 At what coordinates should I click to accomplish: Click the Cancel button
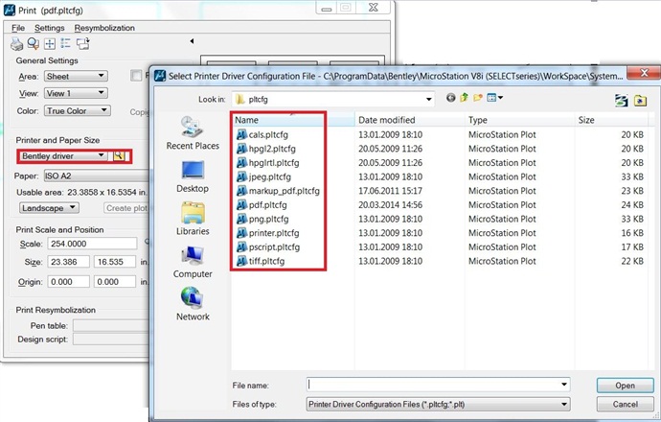click(625, 405)
